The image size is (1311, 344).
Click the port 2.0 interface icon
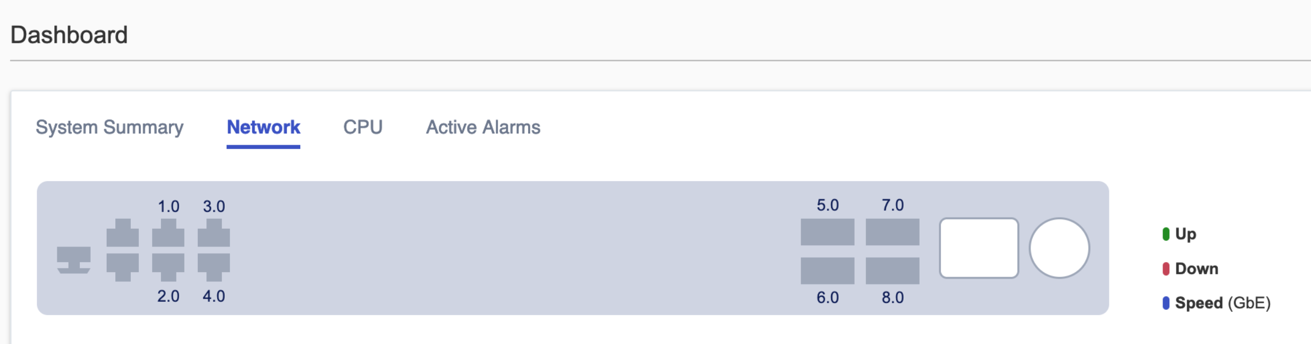point(168,266)
